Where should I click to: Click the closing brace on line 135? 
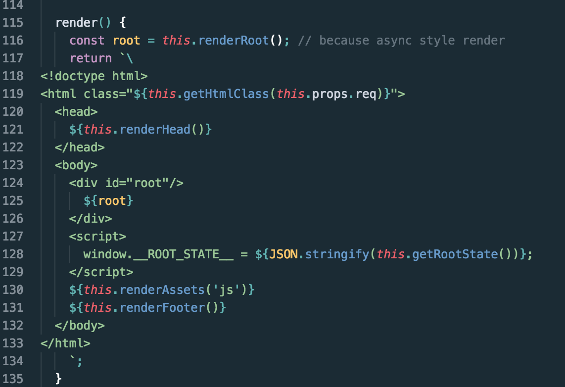[58, 379]
